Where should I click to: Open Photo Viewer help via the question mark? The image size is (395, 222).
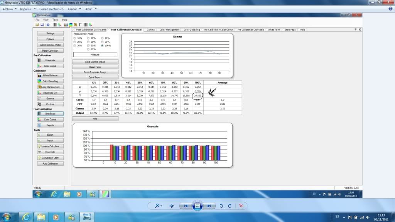coord(390,9)
